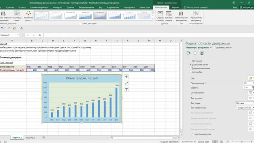
Task: Open the quick access chart button dropdown
Action: pyautogui.click(x=17, y=28)
